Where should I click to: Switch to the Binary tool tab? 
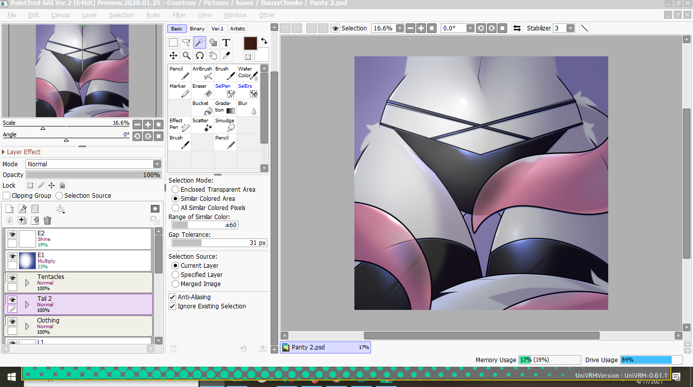197,28
